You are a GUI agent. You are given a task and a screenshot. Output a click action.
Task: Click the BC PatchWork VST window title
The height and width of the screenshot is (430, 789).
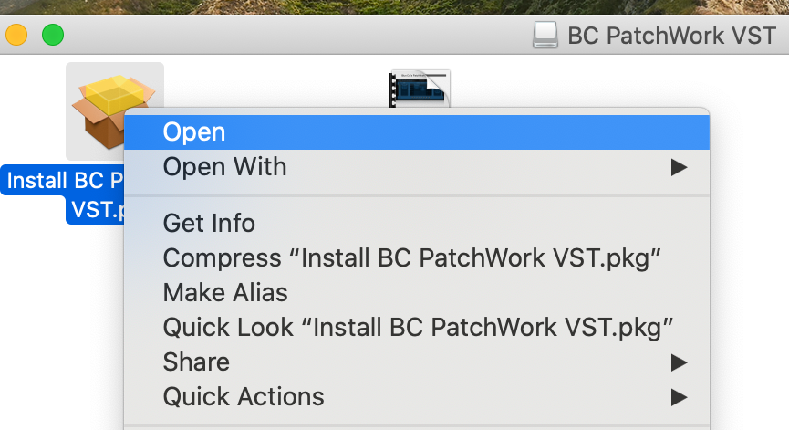pos(671,36)
